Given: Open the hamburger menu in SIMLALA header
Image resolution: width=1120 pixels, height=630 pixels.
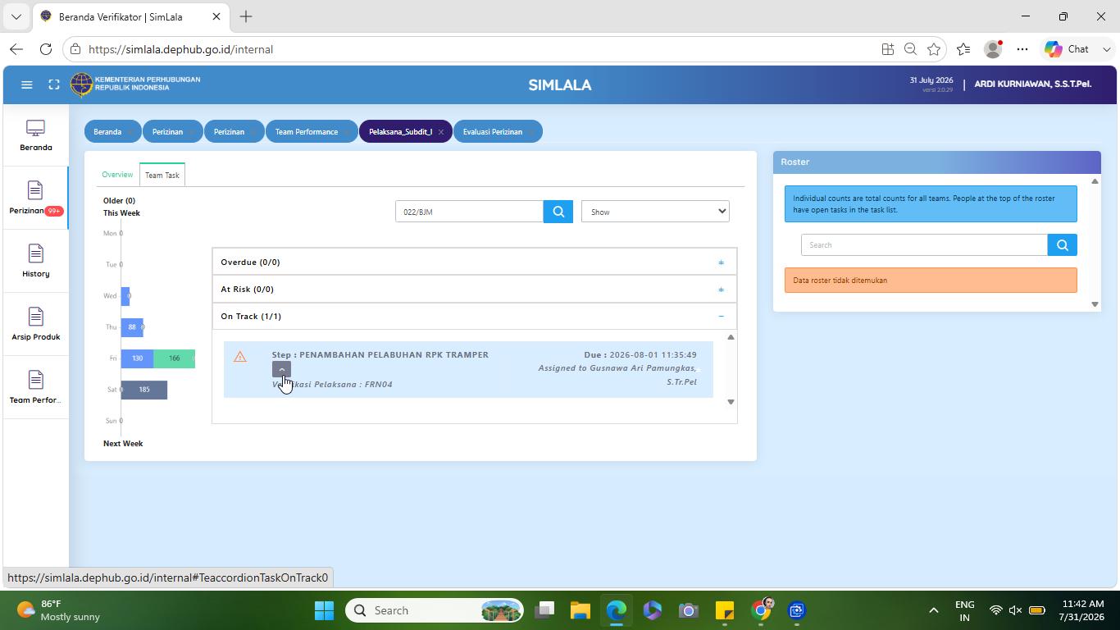Looking at the screenshot, I should click(x=26, y=84).
